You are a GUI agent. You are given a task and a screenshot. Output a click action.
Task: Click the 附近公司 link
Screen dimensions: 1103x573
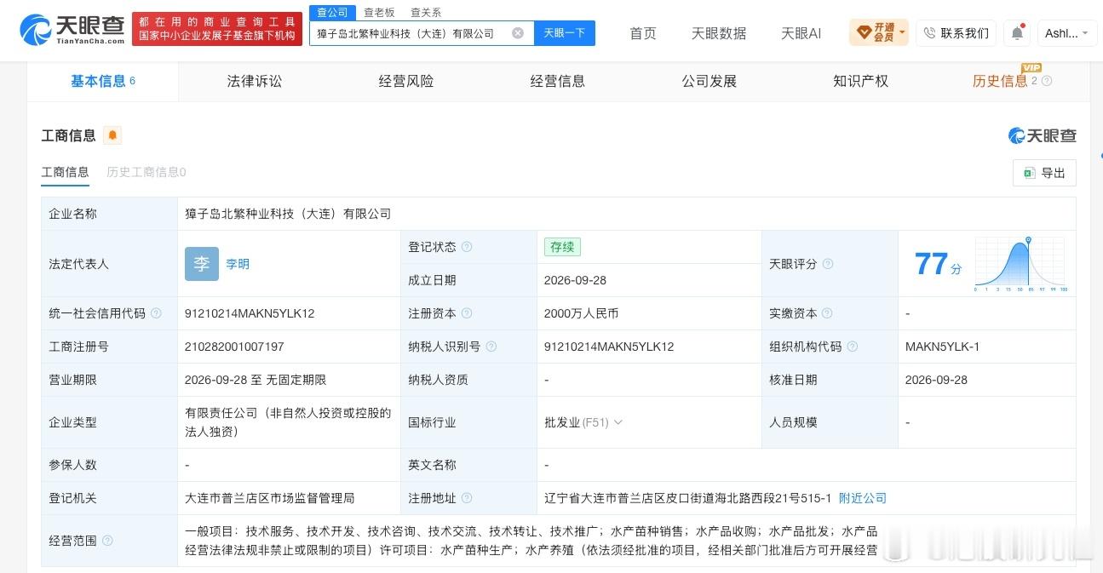[863, 498]
